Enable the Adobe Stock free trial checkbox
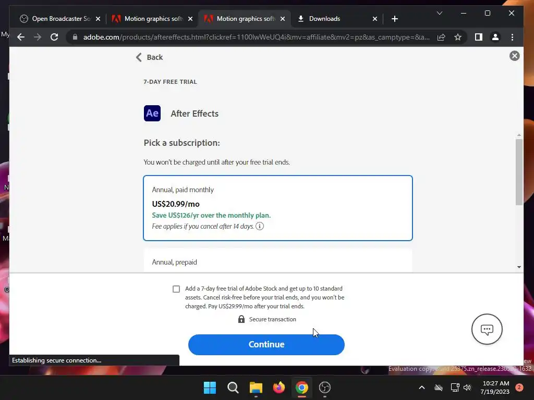This screenshot has height=400, width=534. (x=176, y=289)
